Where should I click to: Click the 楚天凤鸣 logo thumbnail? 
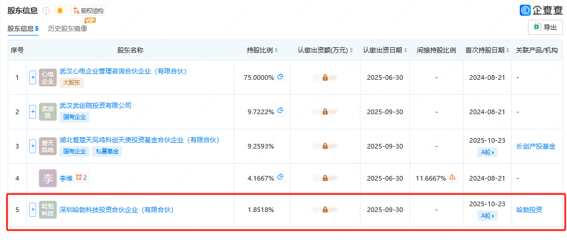tap(48, 146)
